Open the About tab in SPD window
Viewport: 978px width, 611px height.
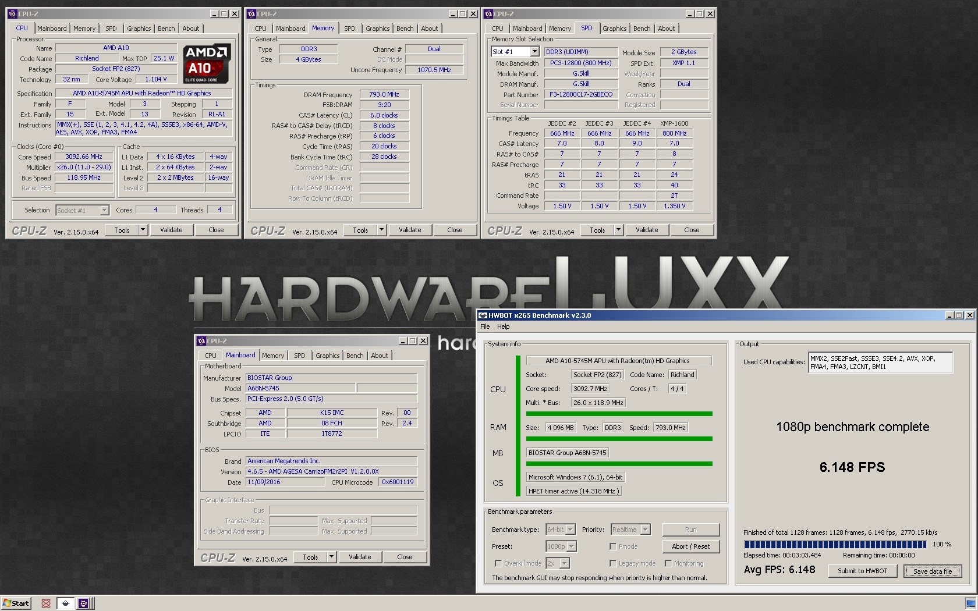pos(667,29)
